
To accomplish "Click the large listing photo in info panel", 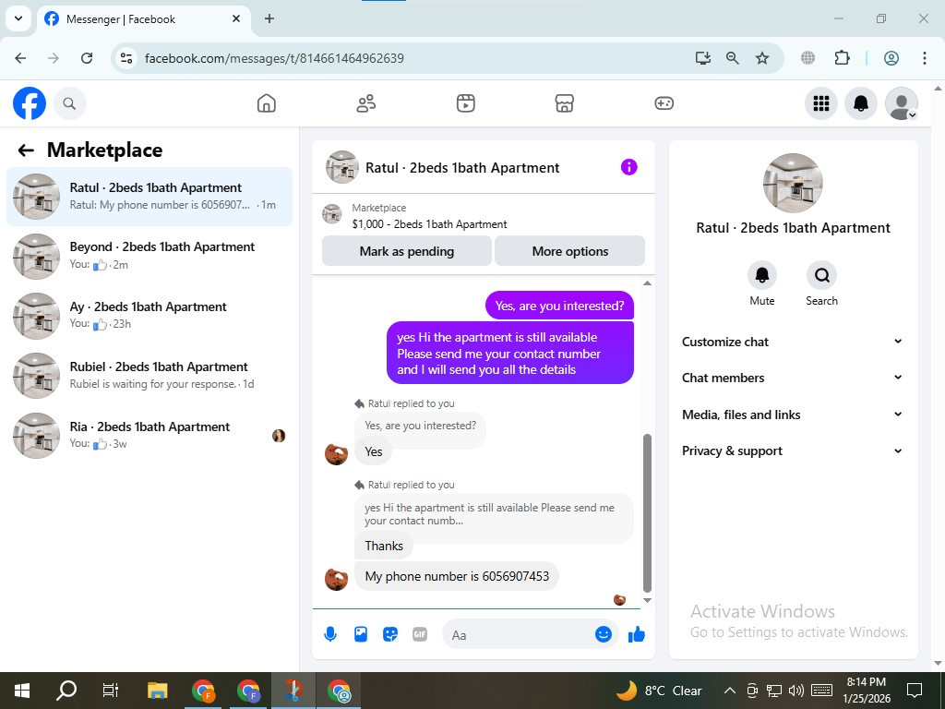I will coord(793,184).
